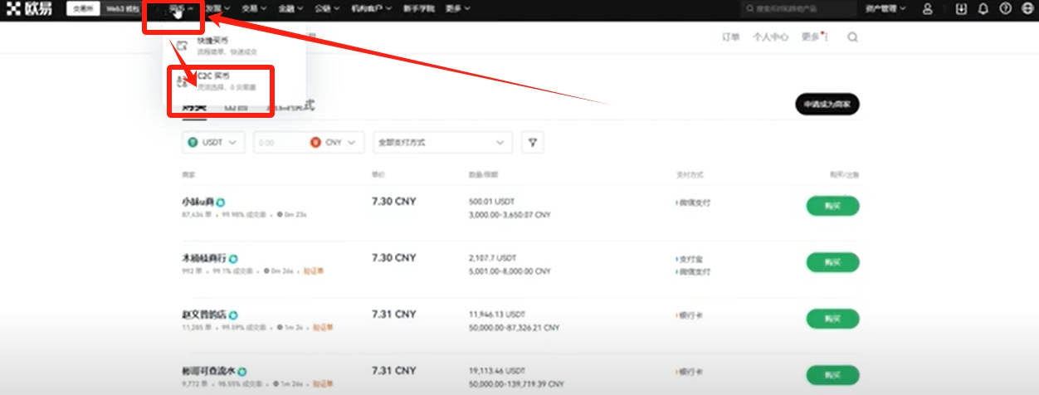Expand the 资产管理 menu
1039x395 pixels.
[885, 9]
